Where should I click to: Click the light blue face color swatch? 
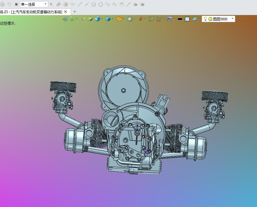187,19
